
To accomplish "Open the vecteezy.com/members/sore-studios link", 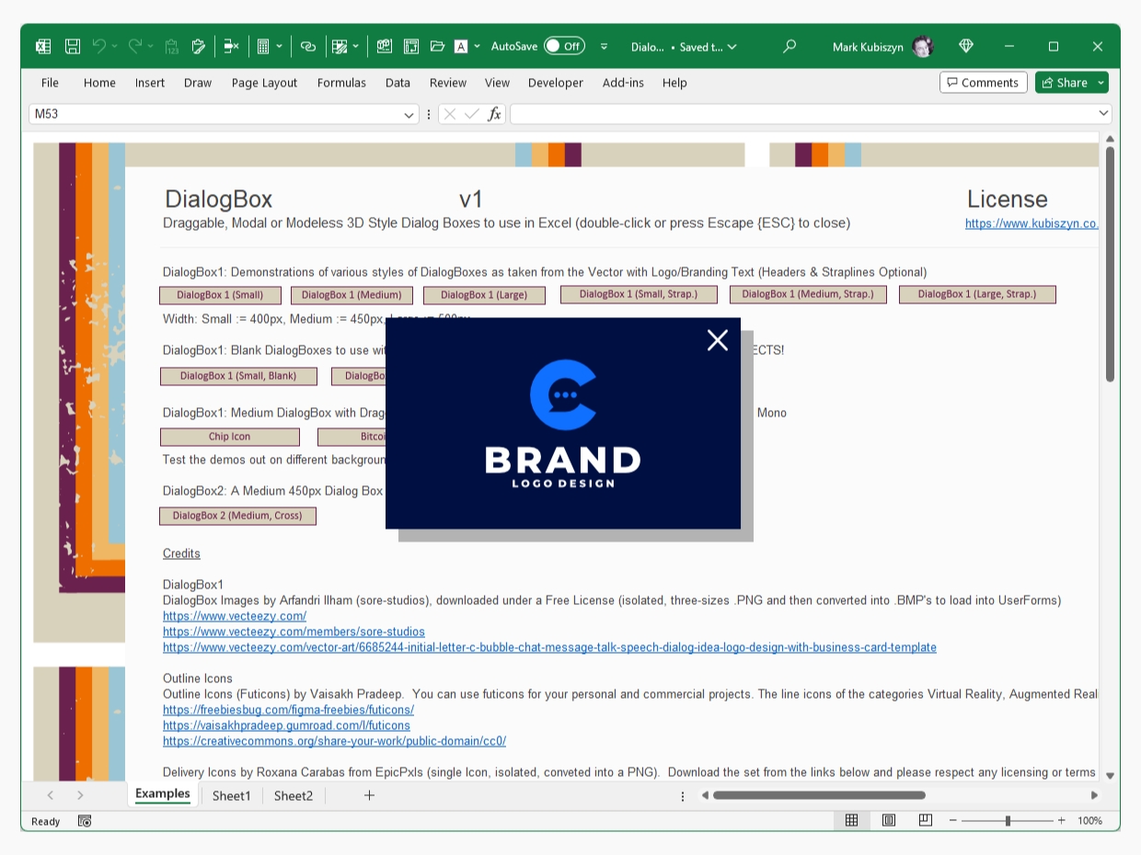I will point(294,632).
